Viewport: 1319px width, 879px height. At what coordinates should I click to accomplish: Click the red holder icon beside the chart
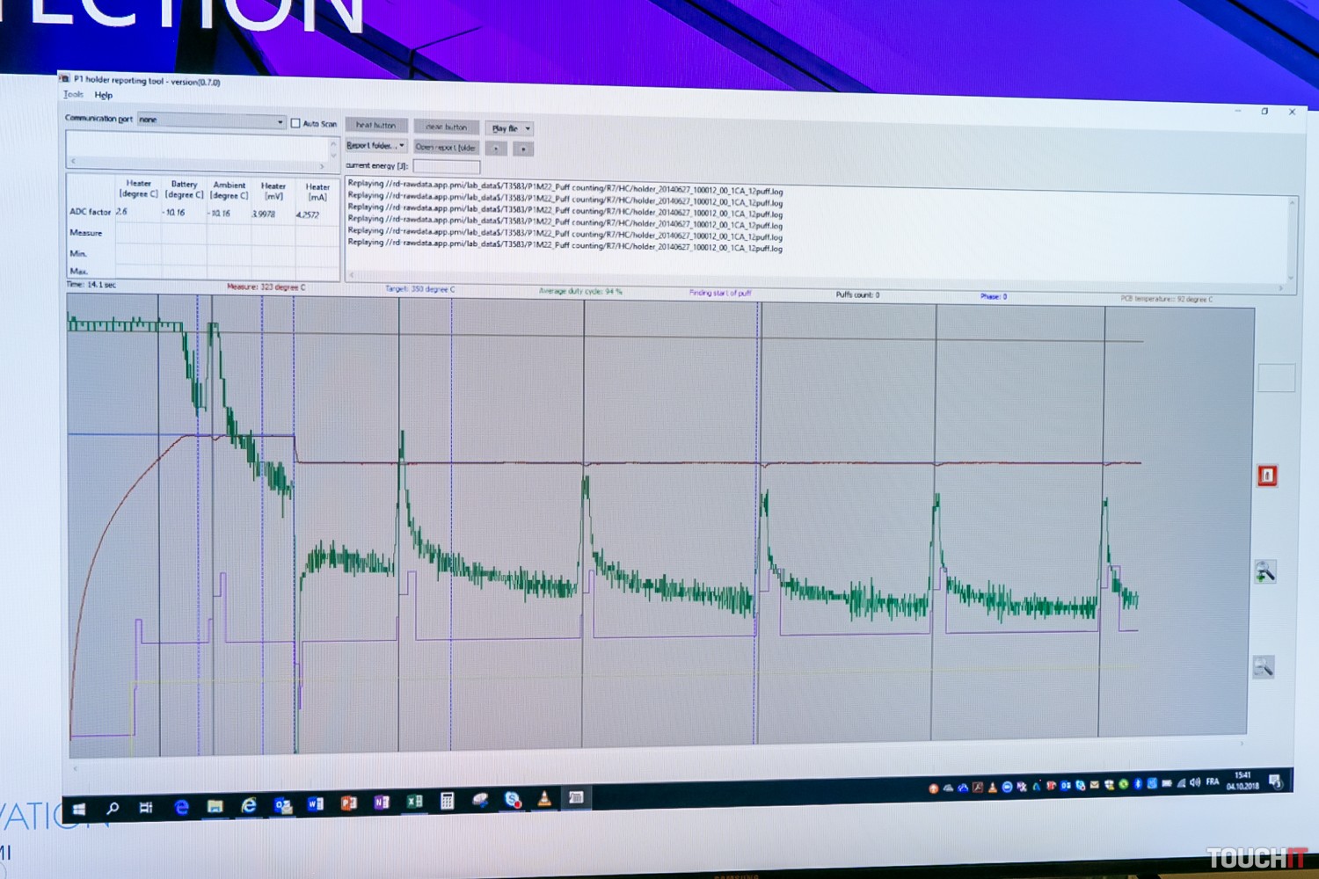pyautogui.click(x=1266, y=476)
